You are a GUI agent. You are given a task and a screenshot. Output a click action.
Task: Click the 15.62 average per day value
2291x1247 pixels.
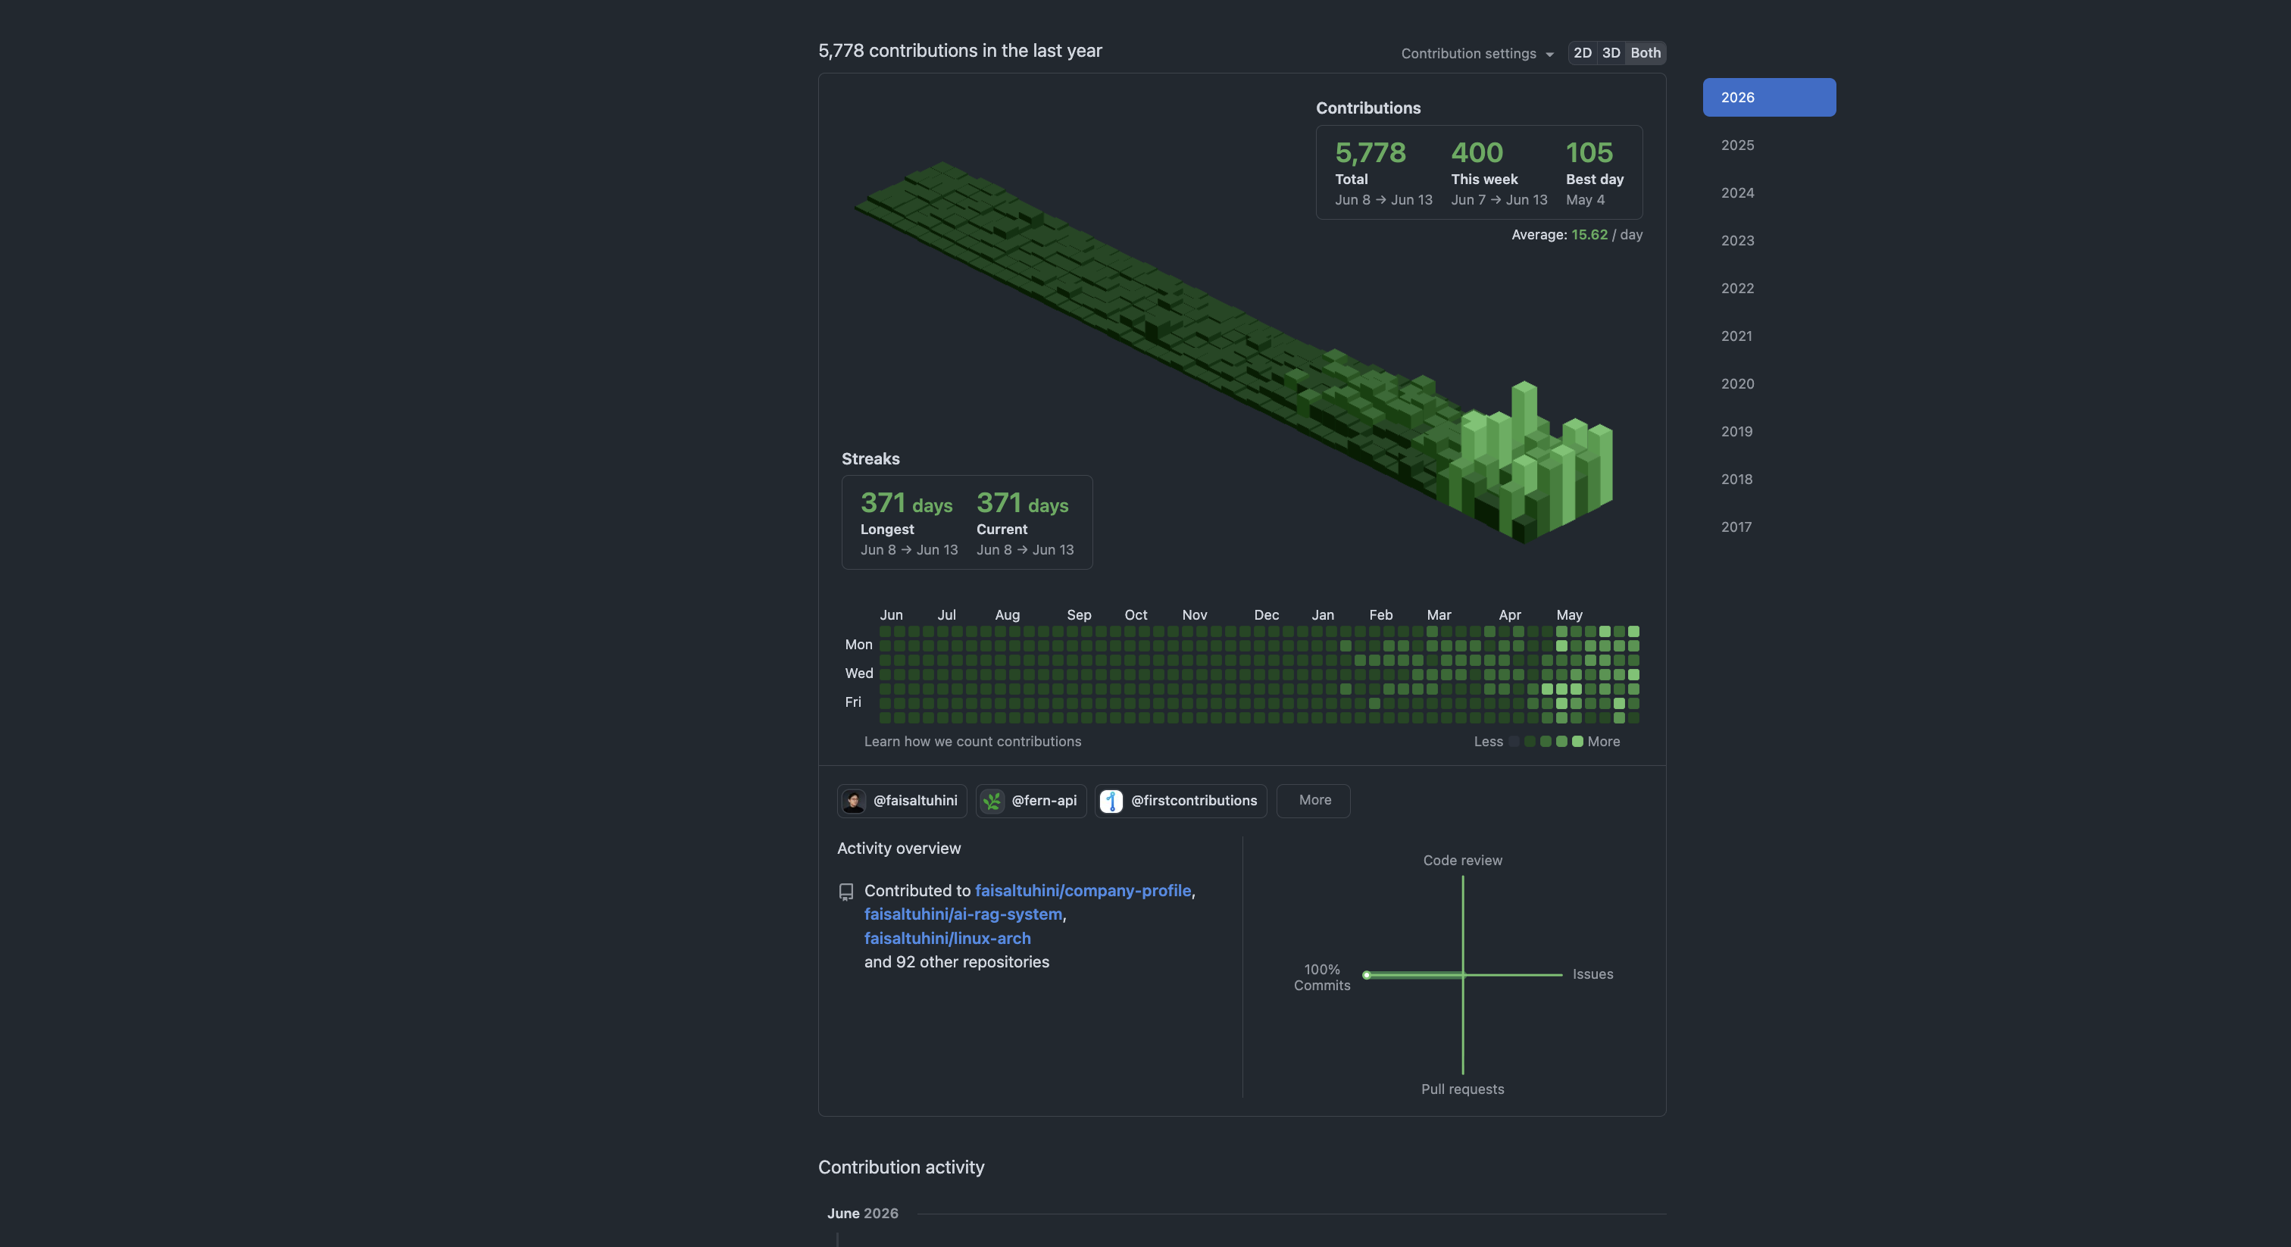point(1589,235)
